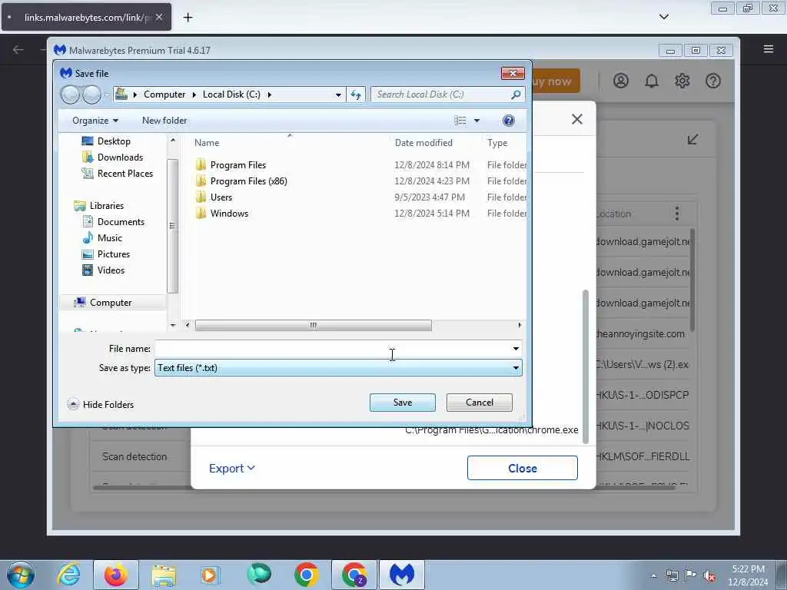
Task: Switch to Firefox in the taskbar
Action: (116, 575)
